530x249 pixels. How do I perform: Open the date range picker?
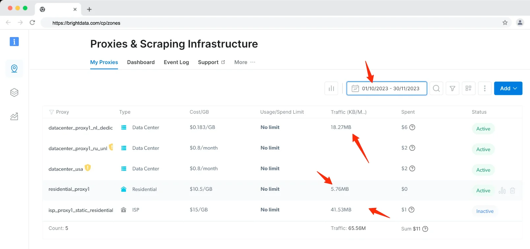point(387,88)
